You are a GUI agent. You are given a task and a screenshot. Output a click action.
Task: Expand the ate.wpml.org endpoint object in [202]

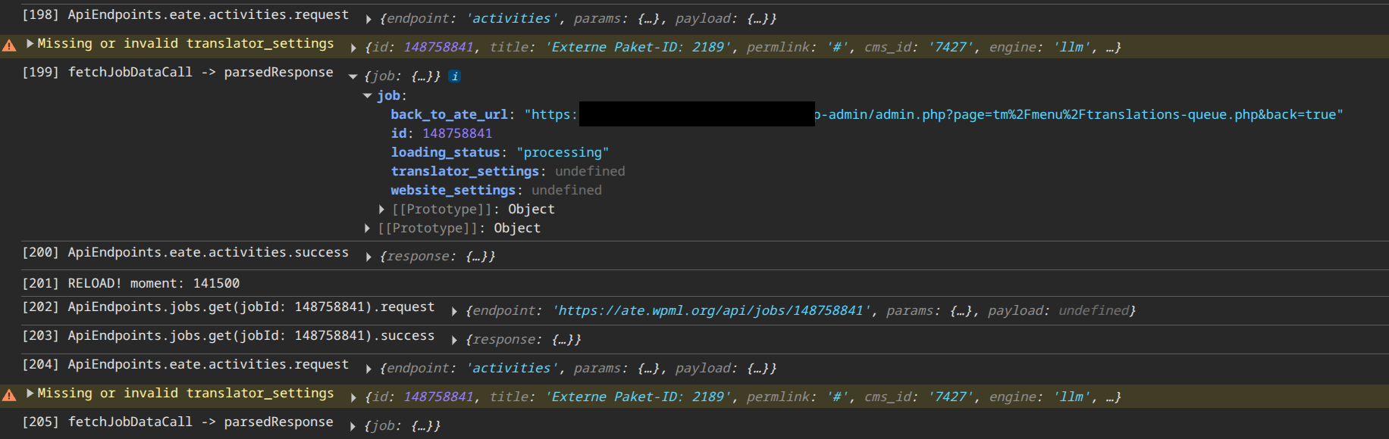(x=454, y=311)
